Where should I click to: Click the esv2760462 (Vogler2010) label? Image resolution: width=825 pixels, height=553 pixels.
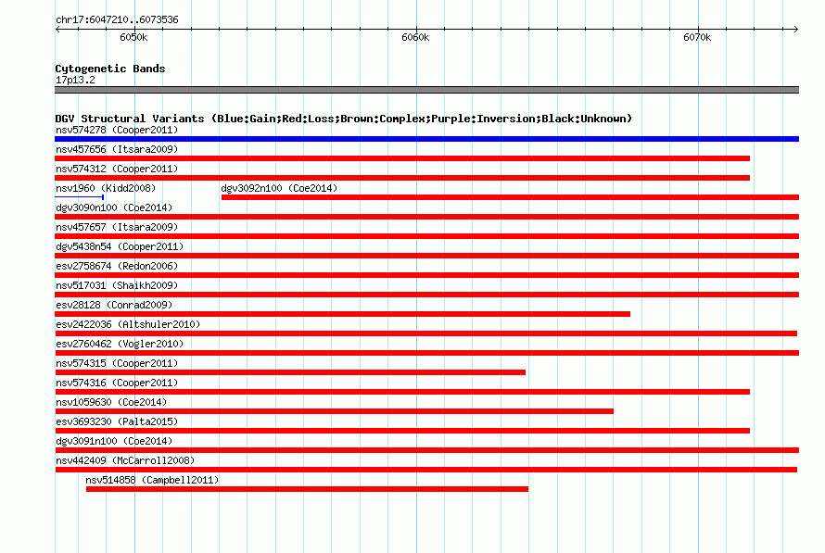click(120, 344)
